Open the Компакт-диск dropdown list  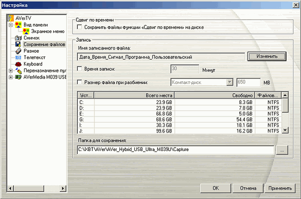[x=230, y=82]
